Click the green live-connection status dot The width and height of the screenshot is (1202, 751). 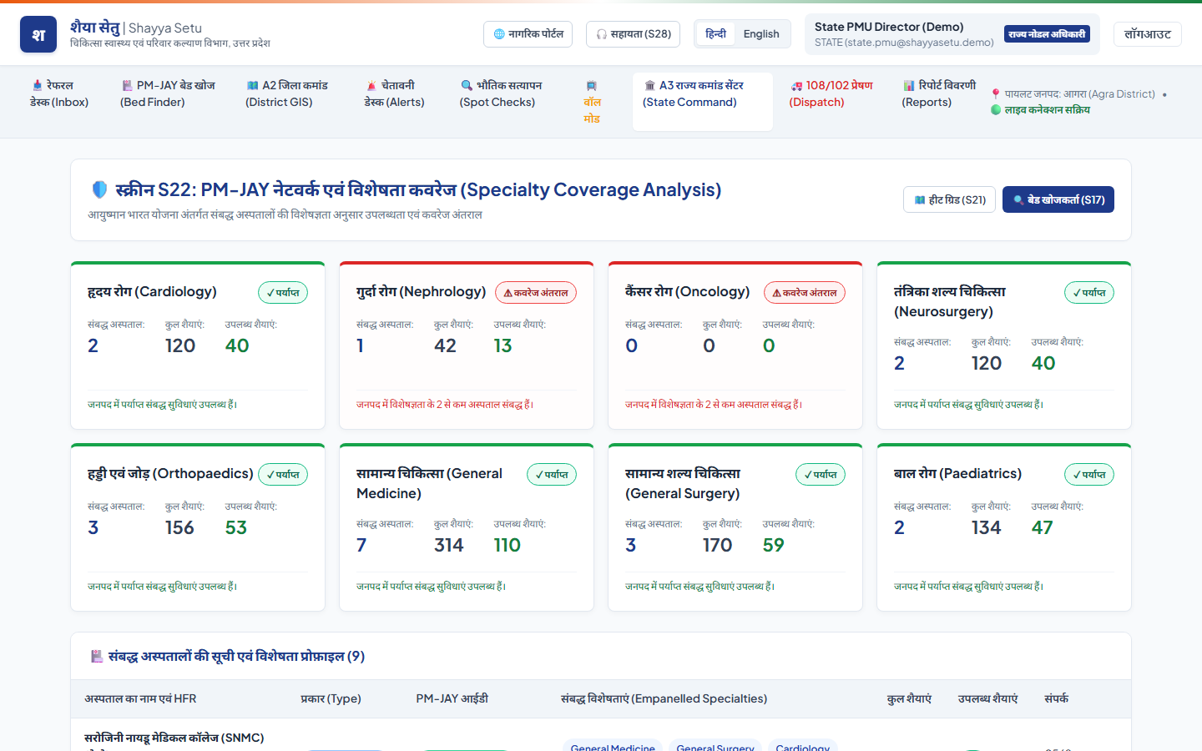tap(996, 109)
